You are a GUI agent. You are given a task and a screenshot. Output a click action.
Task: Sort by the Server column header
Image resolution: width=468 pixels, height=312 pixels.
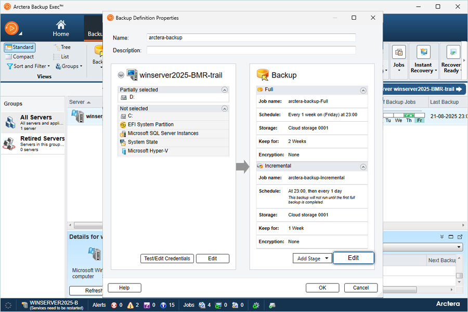pyautogui.click(x=80, y=102)
